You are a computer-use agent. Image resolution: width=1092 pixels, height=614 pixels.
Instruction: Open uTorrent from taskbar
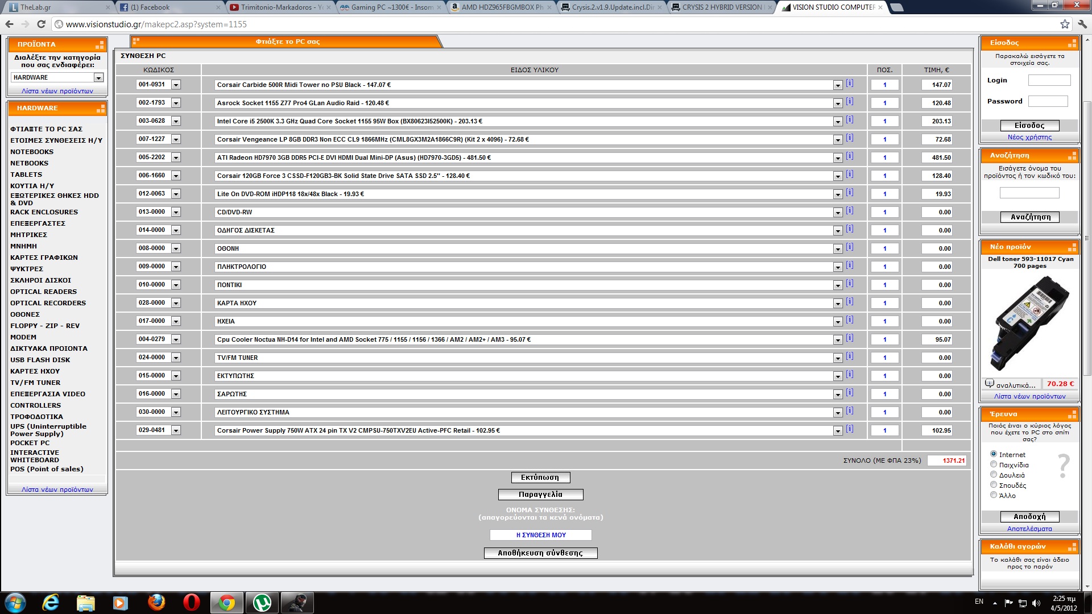262,603
